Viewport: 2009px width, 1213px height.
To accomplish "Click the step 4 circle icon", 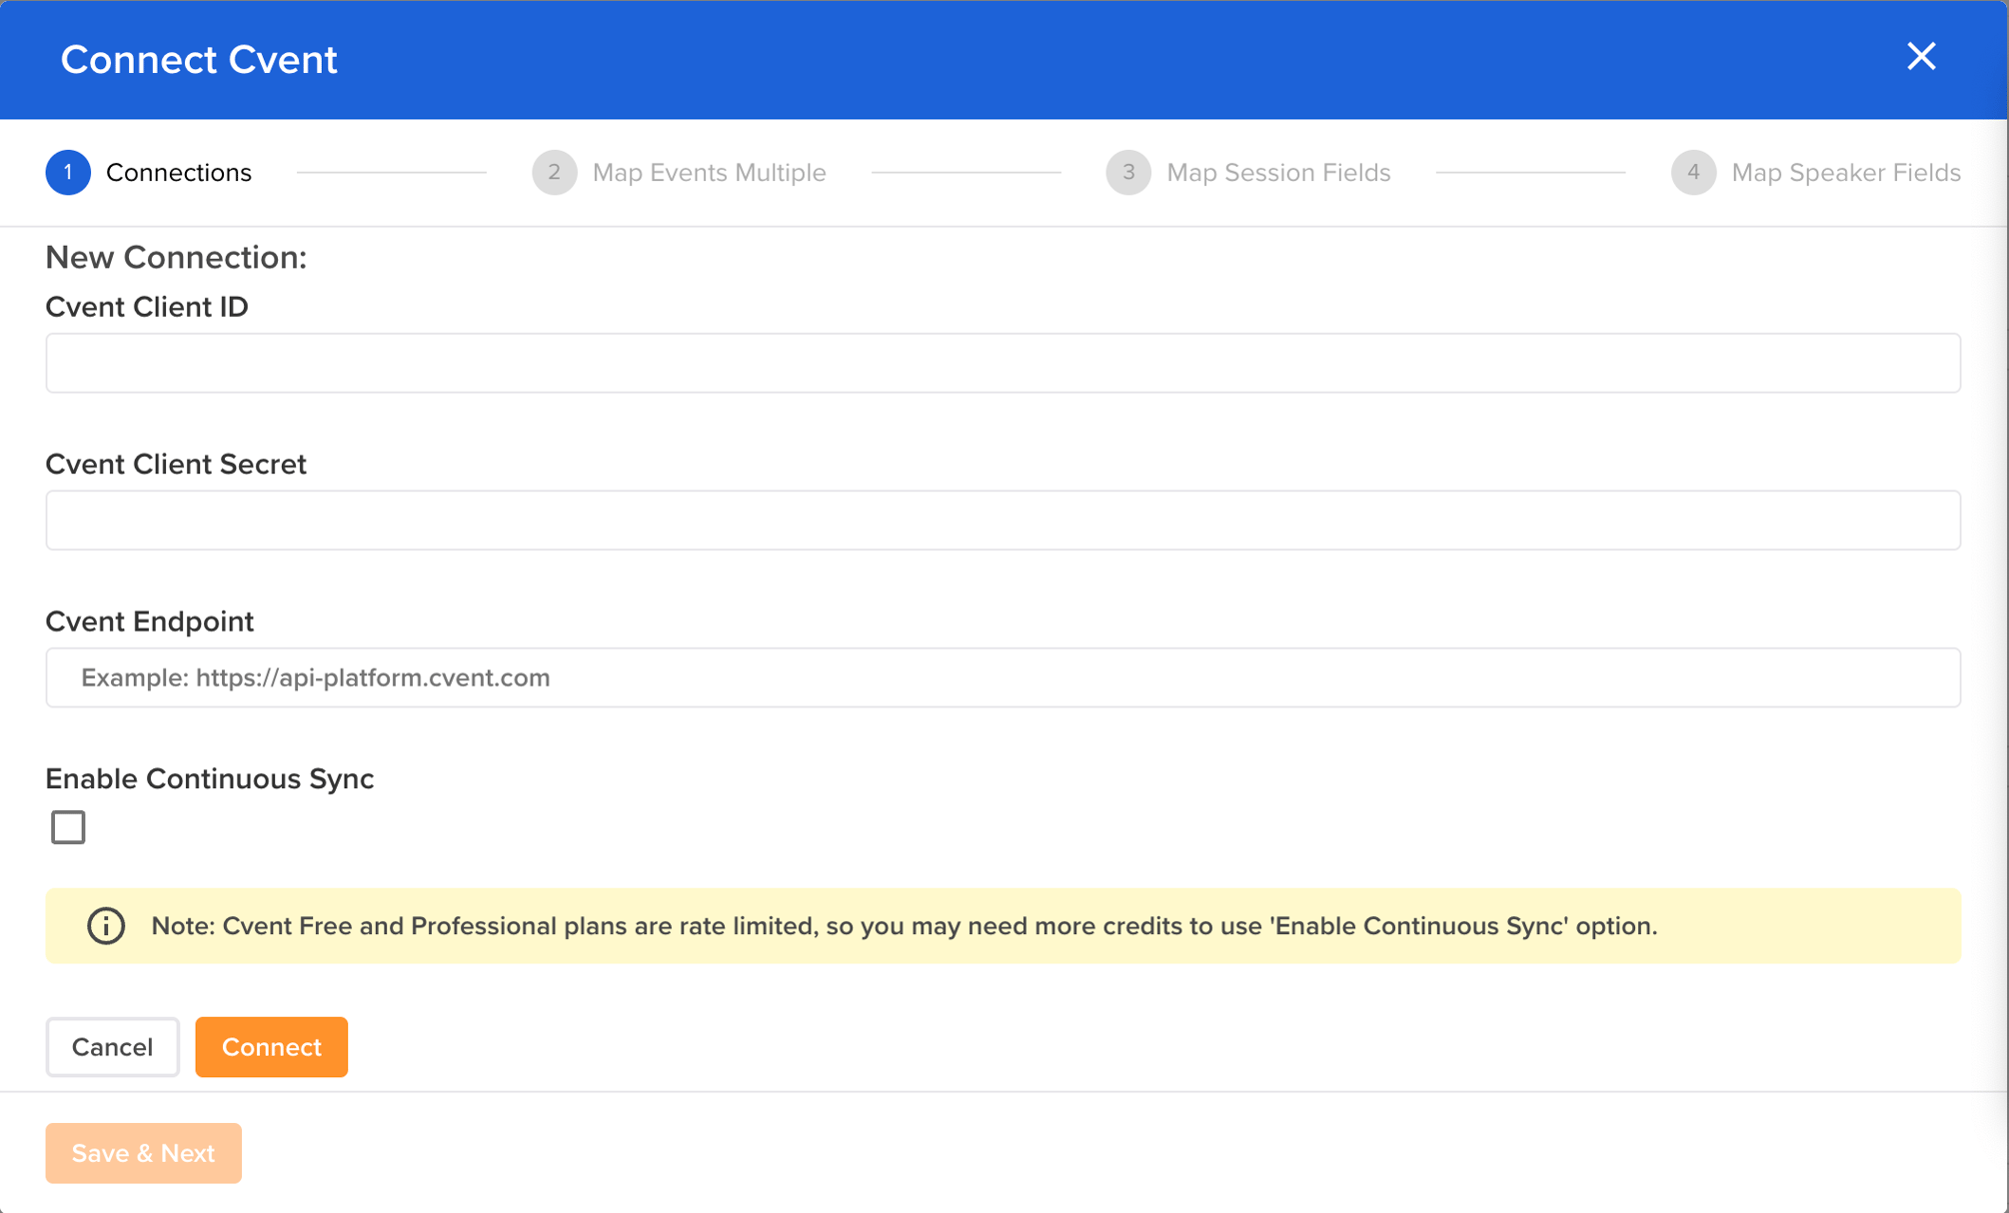I will point(1692,172).
